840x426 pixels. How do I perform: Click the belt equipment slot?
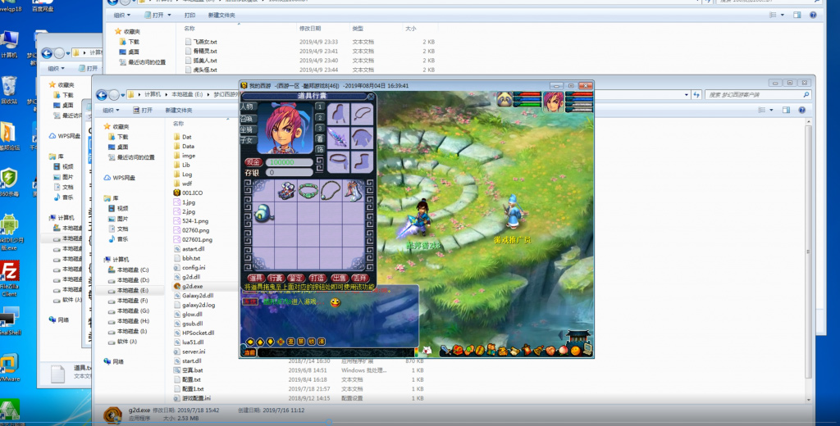pos(339,161)
